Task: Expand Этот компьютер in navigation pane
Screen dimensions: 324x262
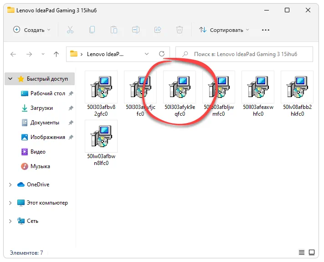Action: (10, 203)
